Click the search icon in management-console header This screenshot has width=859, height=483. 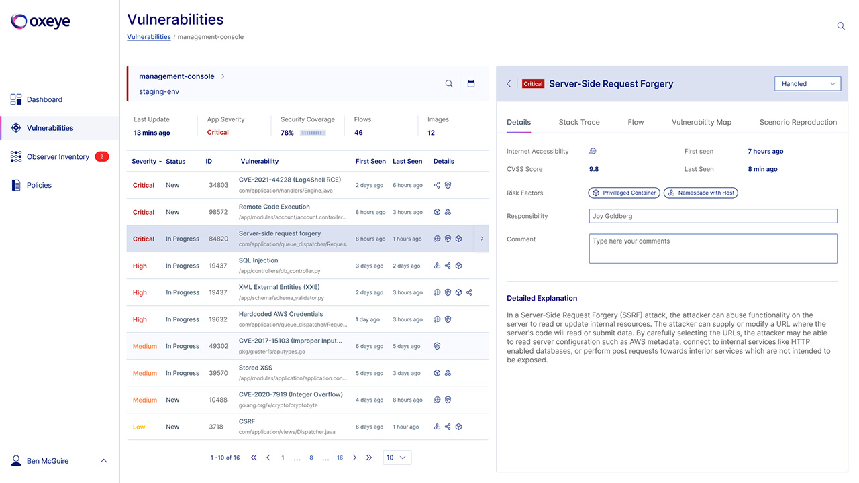[449, 84]
